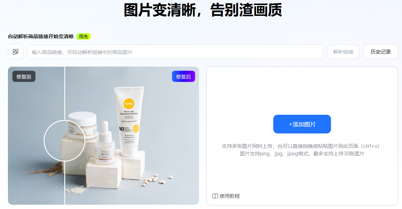
Task: Click the +添加图片 upload button
Action: [x=302, y=124]
